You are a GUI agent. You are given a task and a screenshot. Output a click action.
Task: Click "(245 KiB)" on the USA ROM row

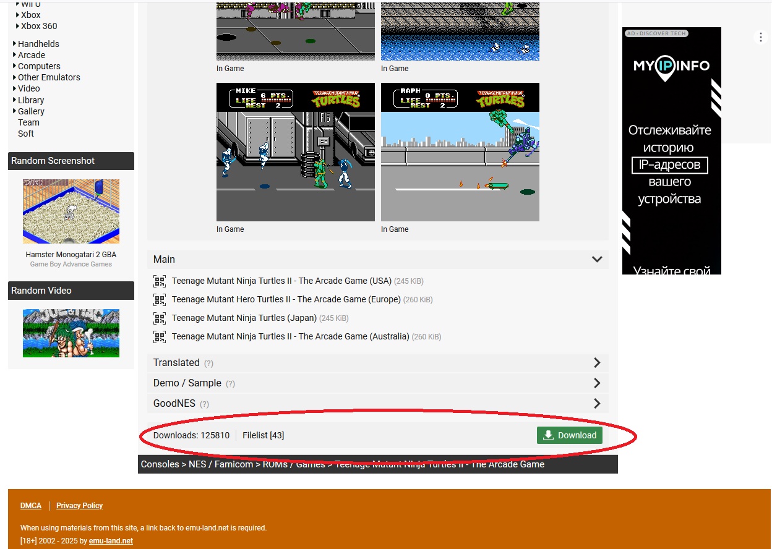409,281
